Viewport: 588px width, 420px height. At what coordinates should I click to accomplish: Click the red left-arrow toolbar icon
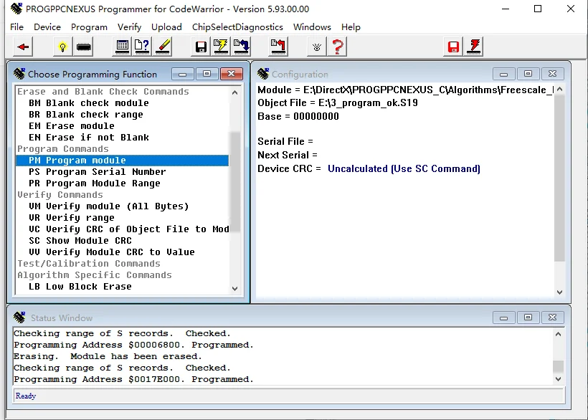point(24,47)
